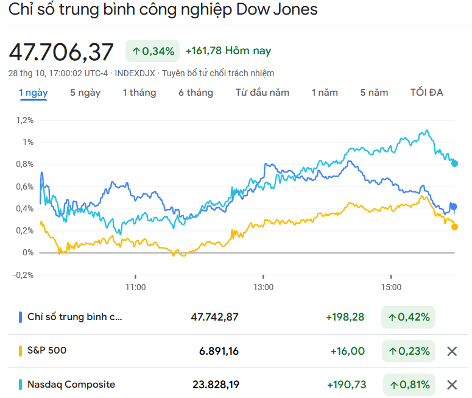This screenshot has height=398, width=472.
Task: Show the "1 tháng" chart range
Action: pyautogui.click(x=139, y=93)
